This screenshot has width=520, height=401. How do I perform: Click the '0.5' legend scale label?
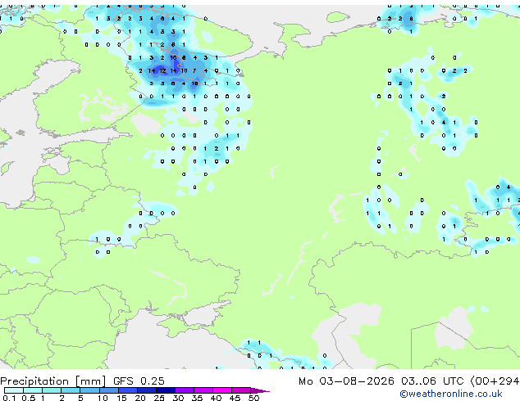[x=29, y=398]
